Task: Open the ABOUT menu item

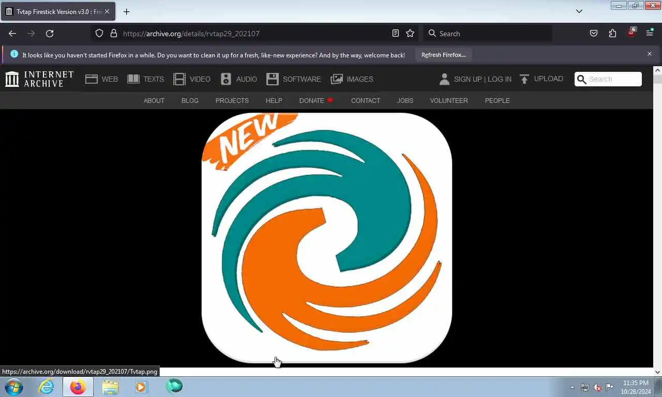Action: tap(154, 100)
